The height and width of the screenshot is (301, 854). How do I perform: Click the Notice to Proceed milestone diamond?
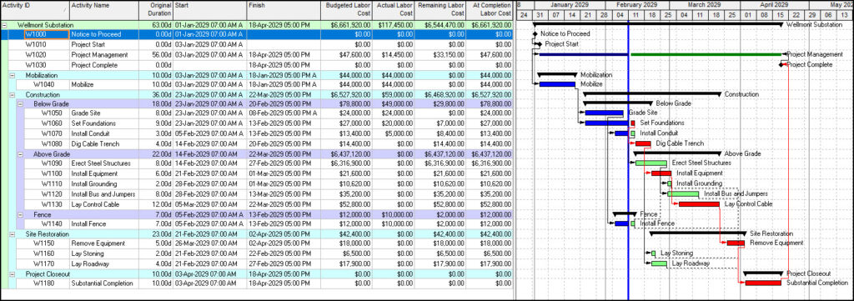click(535, 33)
